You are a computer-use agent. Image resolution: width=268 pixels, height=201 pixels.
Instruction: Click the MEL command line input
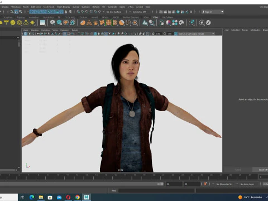156,190
